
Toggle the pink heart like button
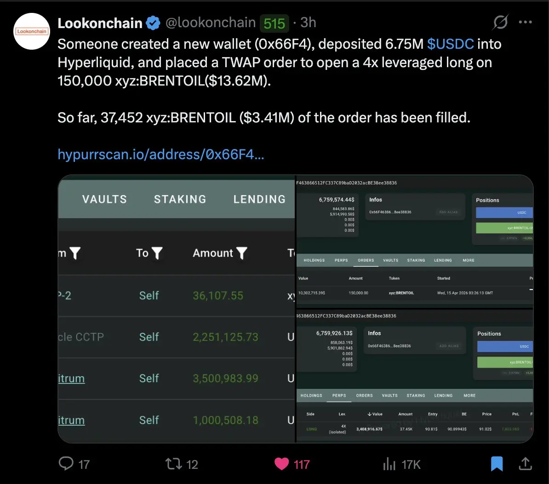[x=282, y=464]
